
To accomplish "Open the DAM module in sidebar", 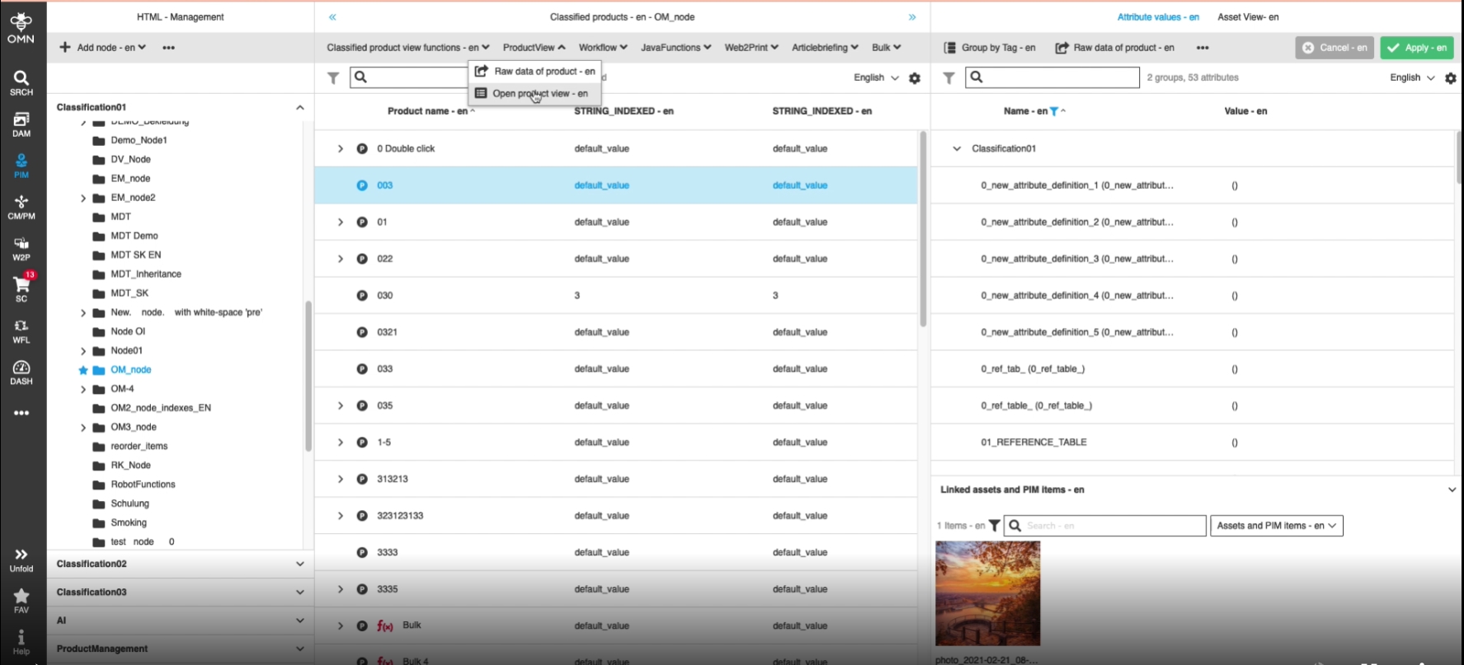I will [x=21, y=124].
